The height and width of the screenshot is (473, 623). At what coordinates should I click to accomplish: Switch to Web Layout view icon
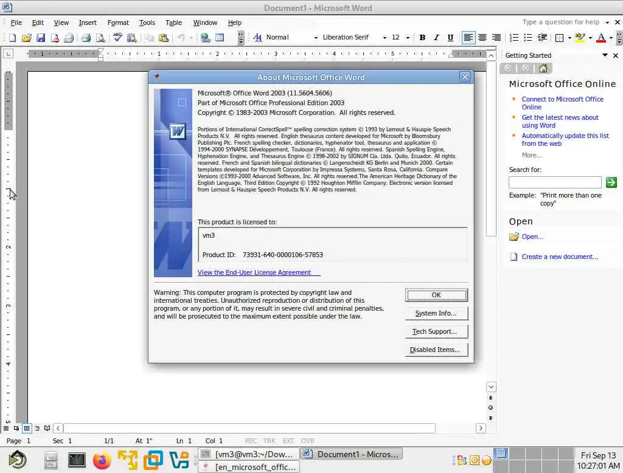coord(16,428)
